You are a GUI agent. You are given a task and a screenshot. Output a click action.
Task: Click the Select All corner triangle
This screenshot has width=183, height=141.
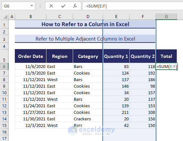pos(5,17)
